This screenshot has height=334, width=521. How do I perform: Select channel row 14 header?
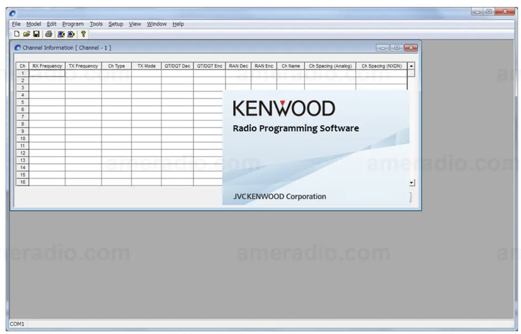click(22, 168)
